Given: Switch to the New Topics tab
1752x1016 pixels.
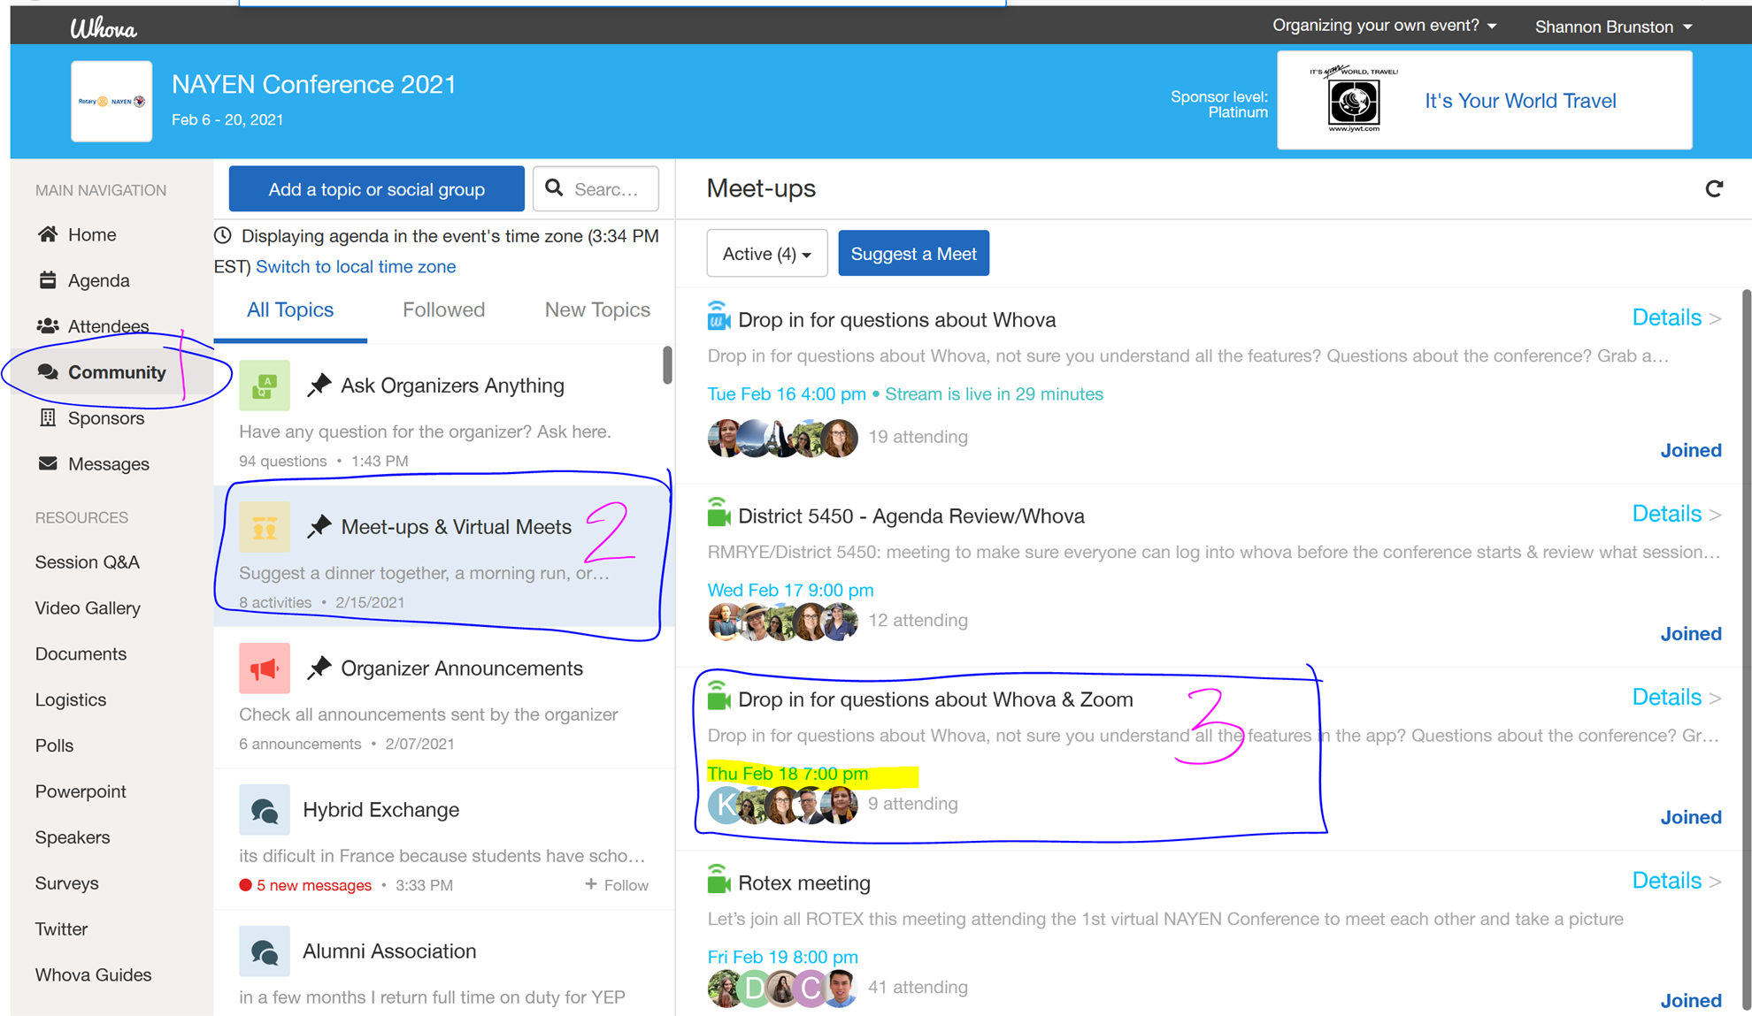Looking at the screenshot, I should pos(597,309).
